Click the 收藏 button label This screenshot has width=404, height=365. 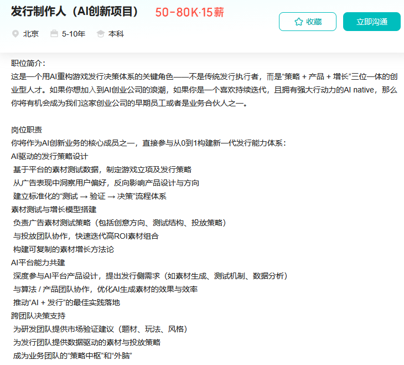[x=314, y=22]
